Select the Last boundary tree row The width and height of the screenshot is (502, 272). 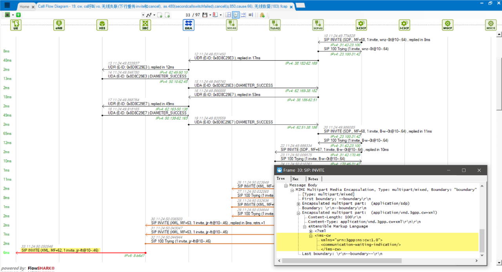(x=342, y=254)
